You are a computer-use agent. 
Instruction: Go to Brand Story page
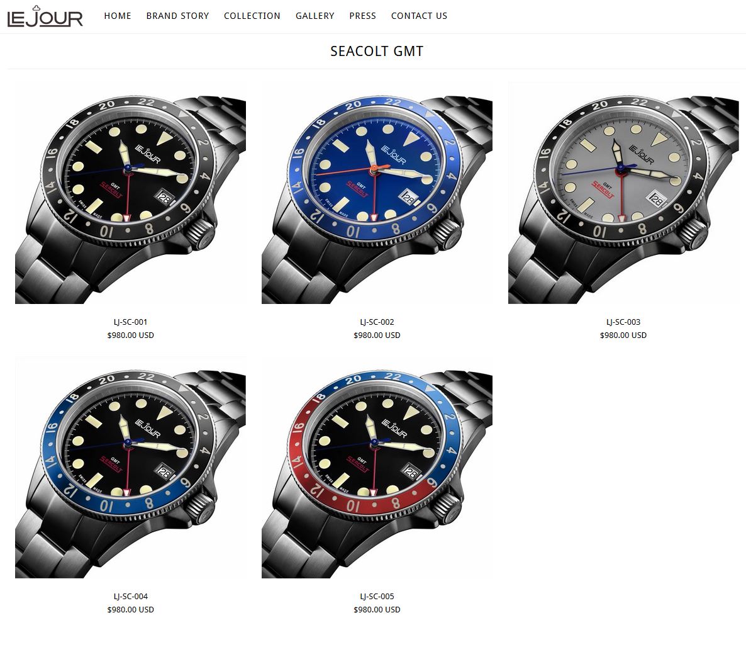pyautogui.click(x=177, y=16)
